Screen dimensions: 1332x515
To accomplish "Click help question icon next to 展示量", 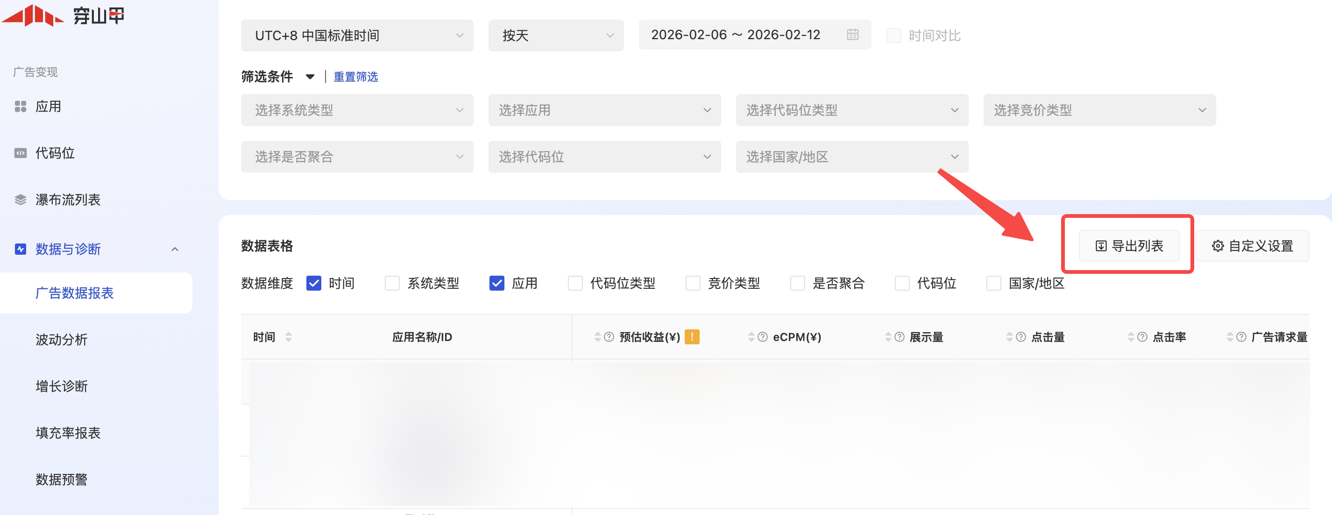I will [899, 337].
